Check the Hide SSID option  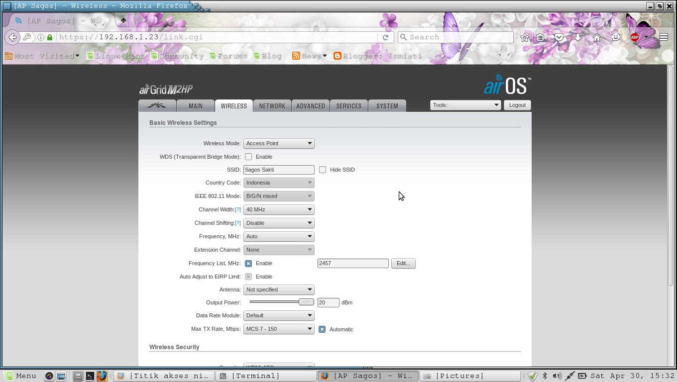322,170
